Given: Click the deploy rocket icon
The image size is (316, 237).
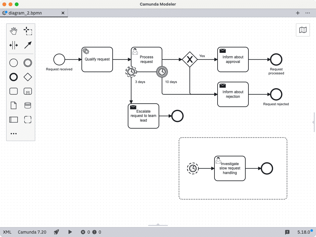Looking at the screenshot, I should (x=56, y=232).
